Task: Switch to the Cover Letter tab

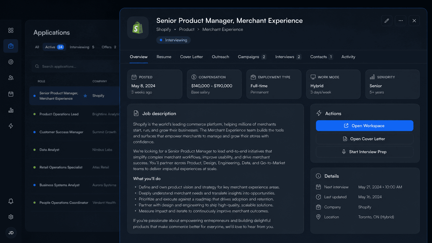Action: tap(191, 57)
